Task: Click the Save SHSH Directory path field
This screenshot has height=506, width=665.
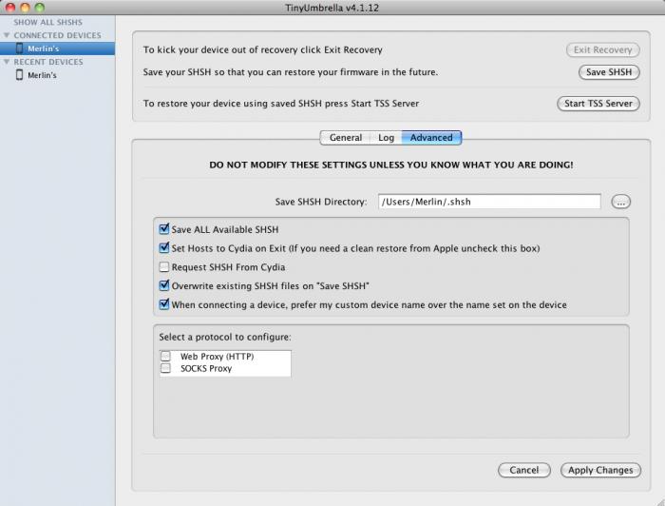Action: [x=488, y=202]
